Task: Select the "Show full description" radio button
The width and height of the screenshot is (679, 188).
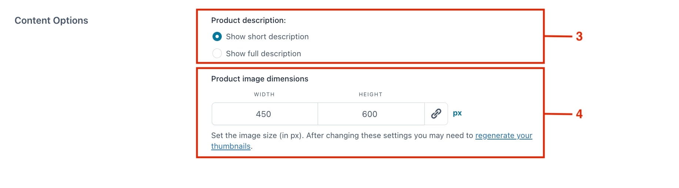Action: 217,54
